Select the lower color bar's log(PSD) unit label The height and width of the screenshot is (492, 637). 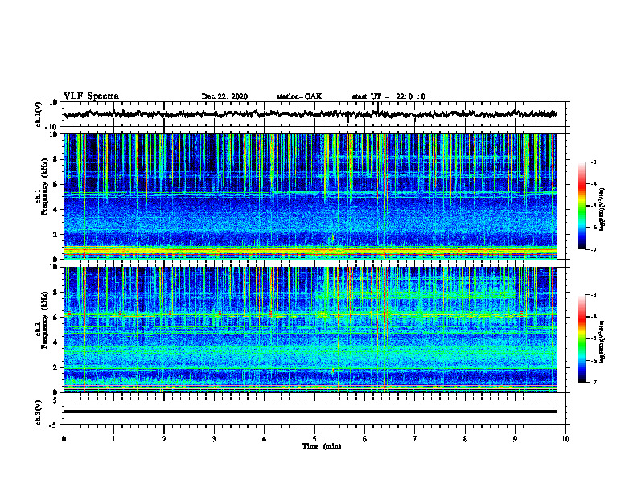coord(602,342)
